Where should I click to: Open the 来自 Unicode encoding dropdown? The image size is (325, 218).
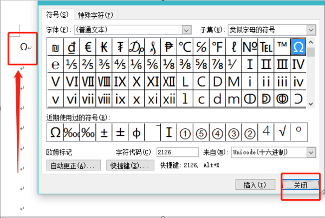click(310, 153)
